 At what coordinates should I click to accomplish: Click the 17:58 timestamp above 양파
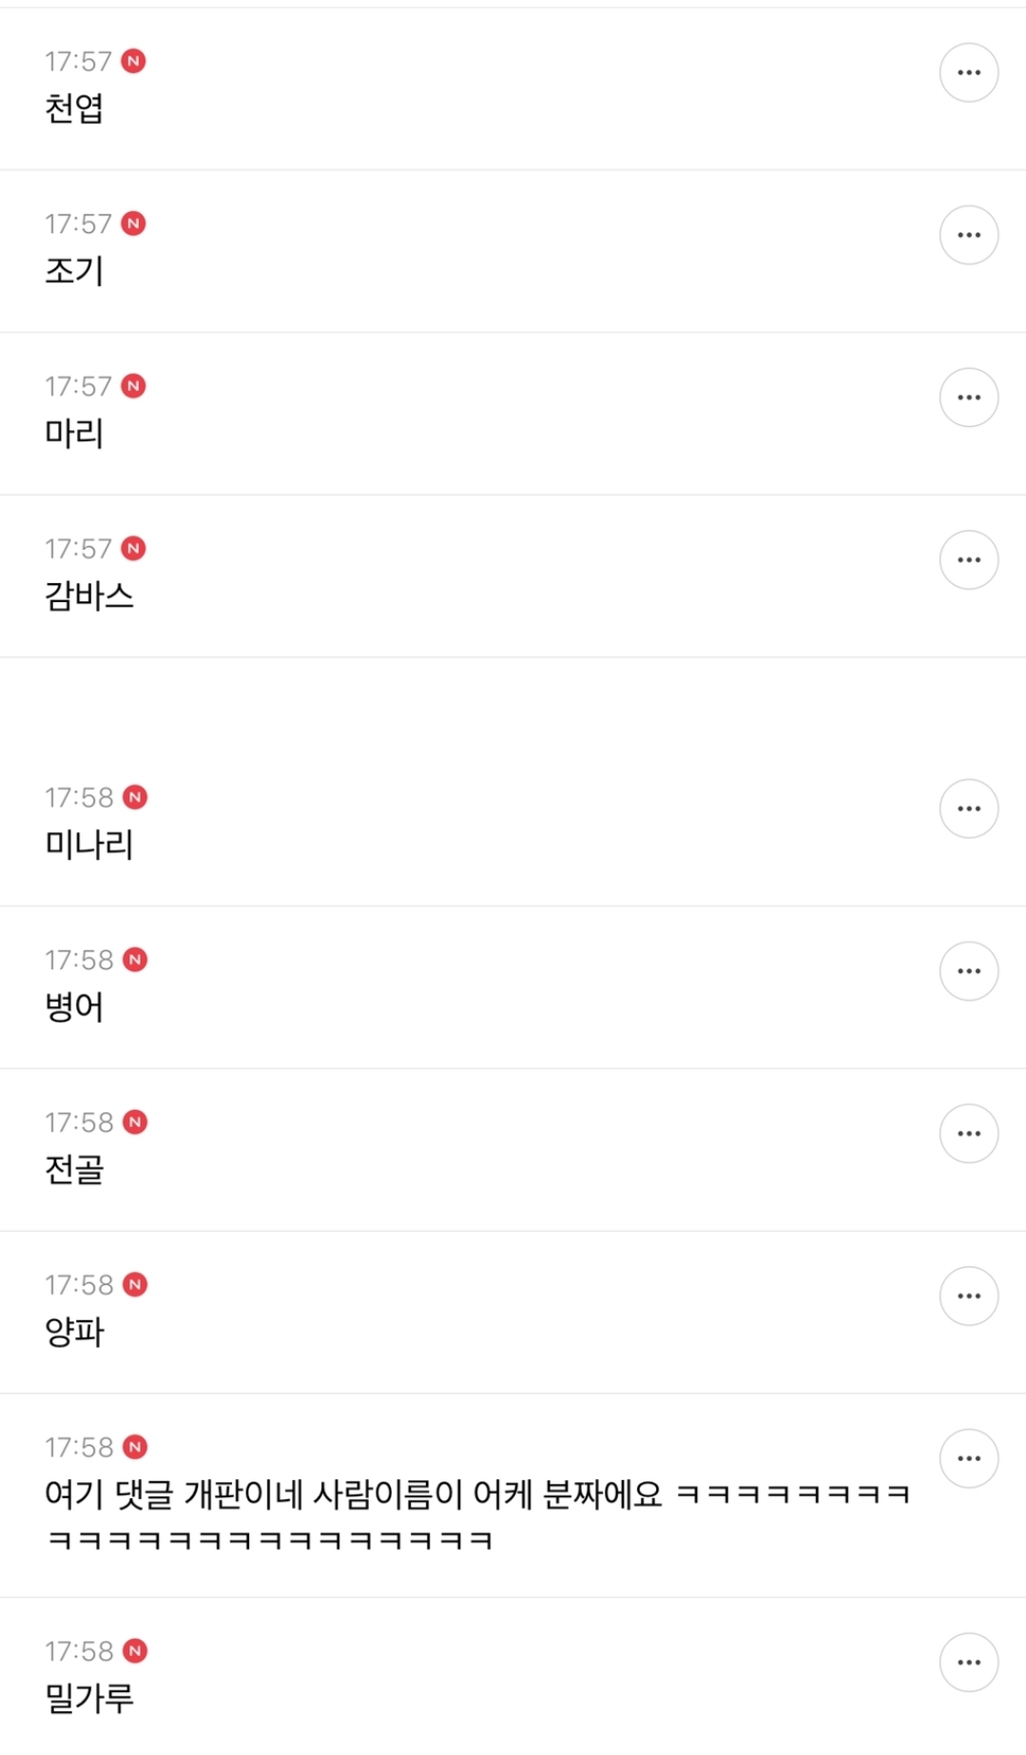[79, 1285]
